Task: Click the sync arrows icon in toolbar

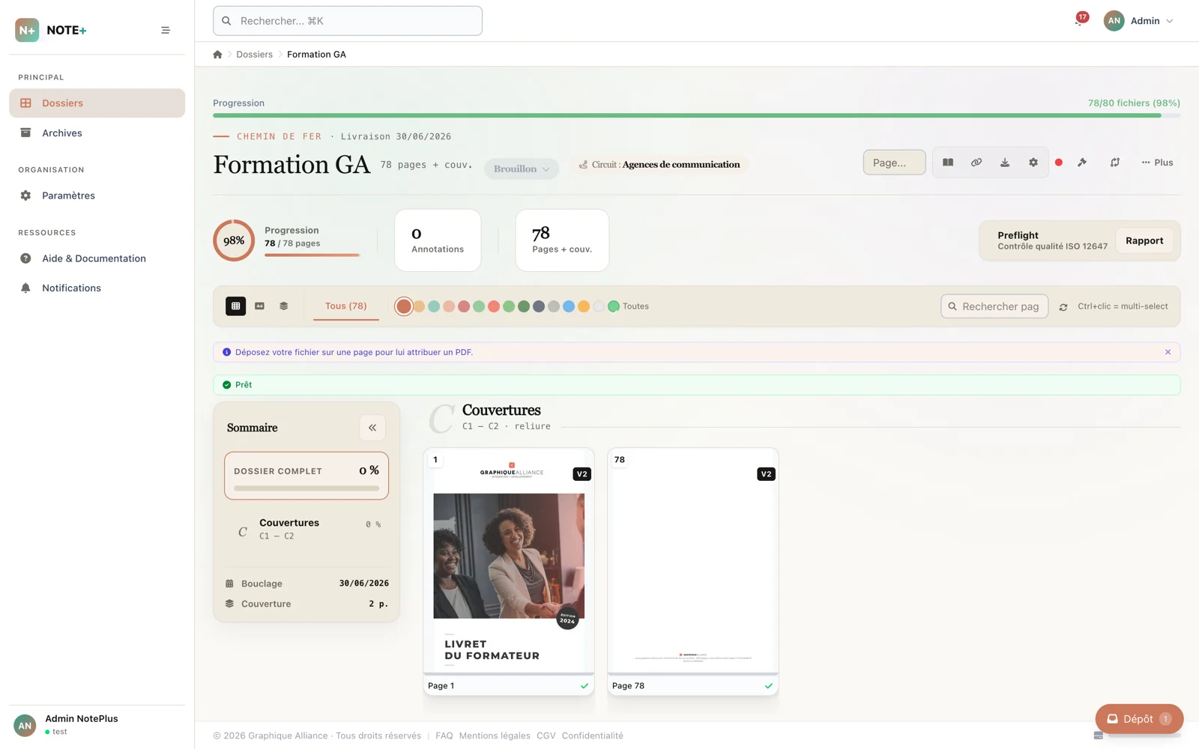Action: point(1115,163)
